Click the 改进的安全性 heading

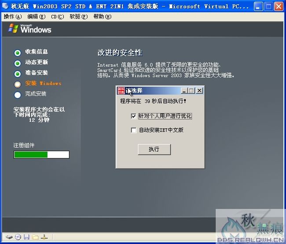pos(120,53)
